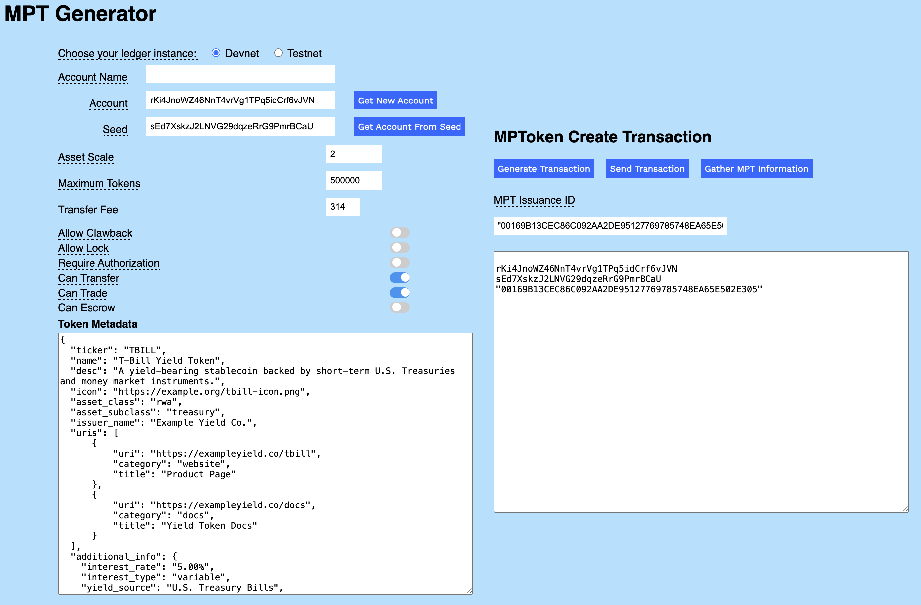Image resolution: width=921 pixels, height=605 pixels.
Task: Disable the Can Transfer switch
Action: tap(399, 278)
